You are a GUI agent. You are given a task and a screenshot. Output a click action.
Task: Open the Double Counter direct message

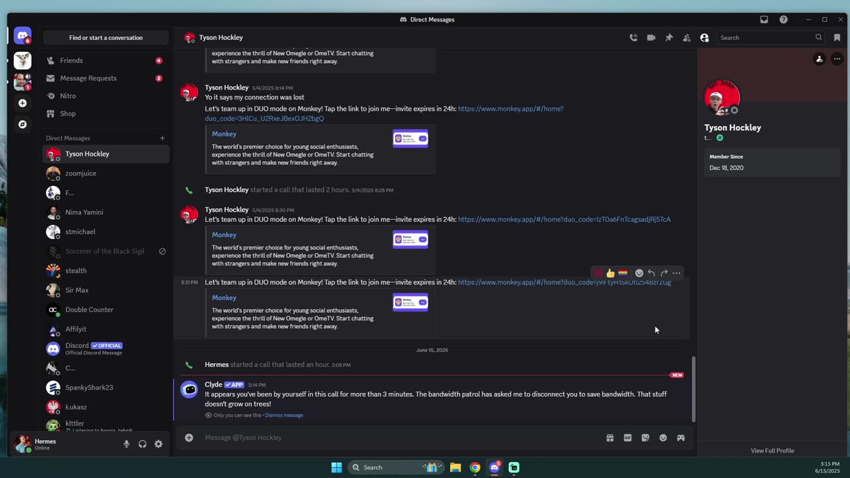106,309
